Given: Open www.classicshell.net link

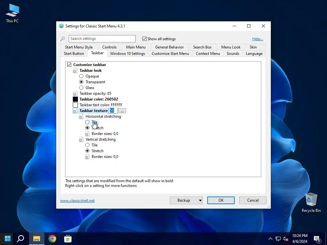Looking at the screenshot, I should (x=77, y=201).
